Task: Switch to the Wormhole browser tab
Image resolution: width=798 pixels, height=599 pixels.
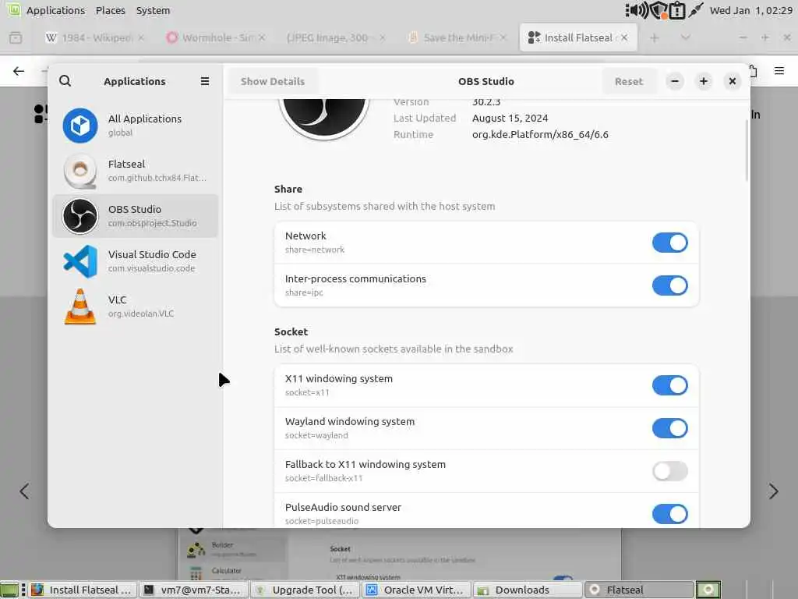Action: pyautogui.click(x=216, y=37)
